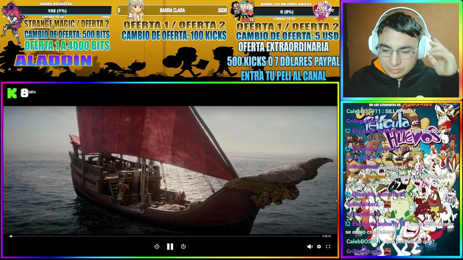Click the ship scene in the video
The width and height of the screenshot is (463, 260).
170,170
